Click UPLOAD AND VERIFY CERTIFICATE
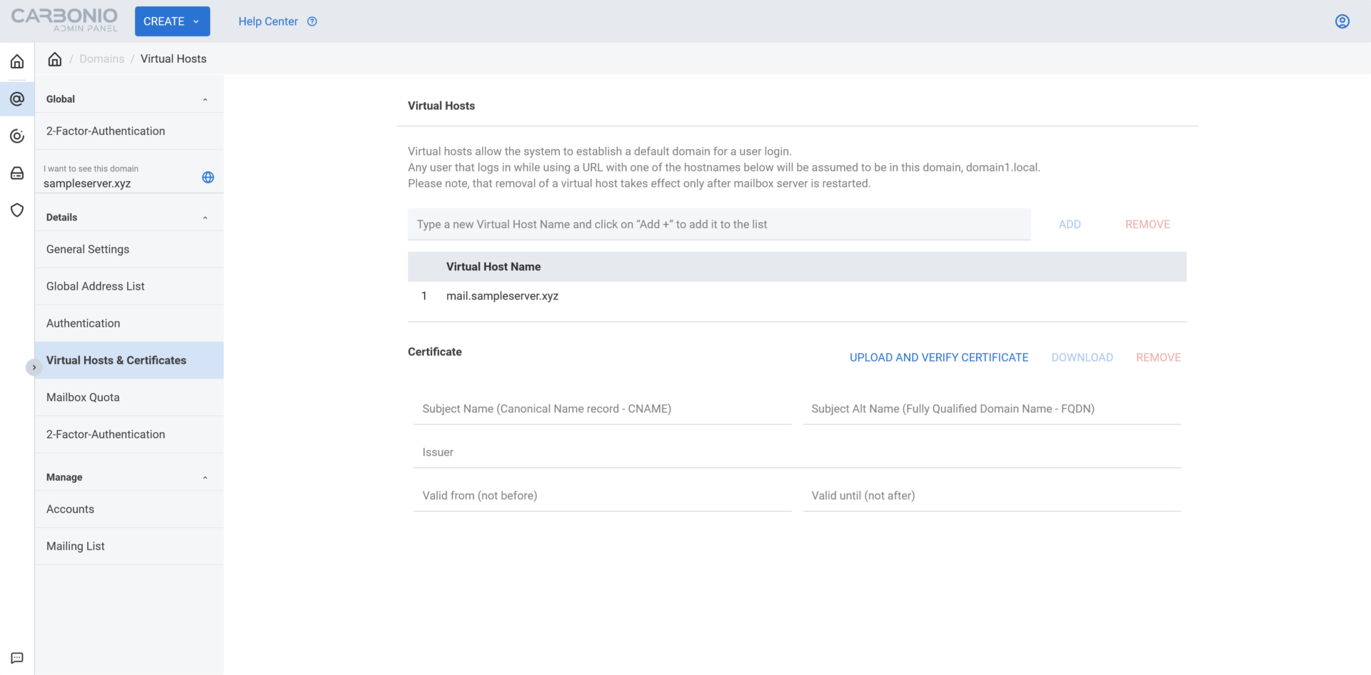This screenshot has width=1371, height=675. pyautogui.click(x=938, y=357)
